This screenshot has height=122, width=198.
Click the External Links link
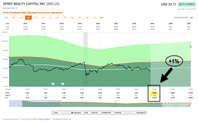[x=9, y=8]
